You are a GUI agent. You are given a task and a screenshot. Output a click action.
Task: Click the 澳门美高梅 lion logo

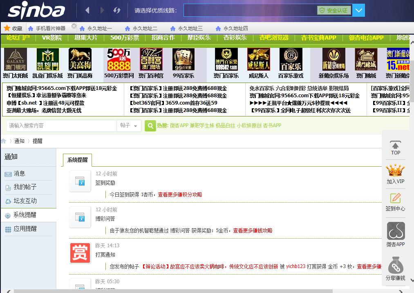[80, 59]
